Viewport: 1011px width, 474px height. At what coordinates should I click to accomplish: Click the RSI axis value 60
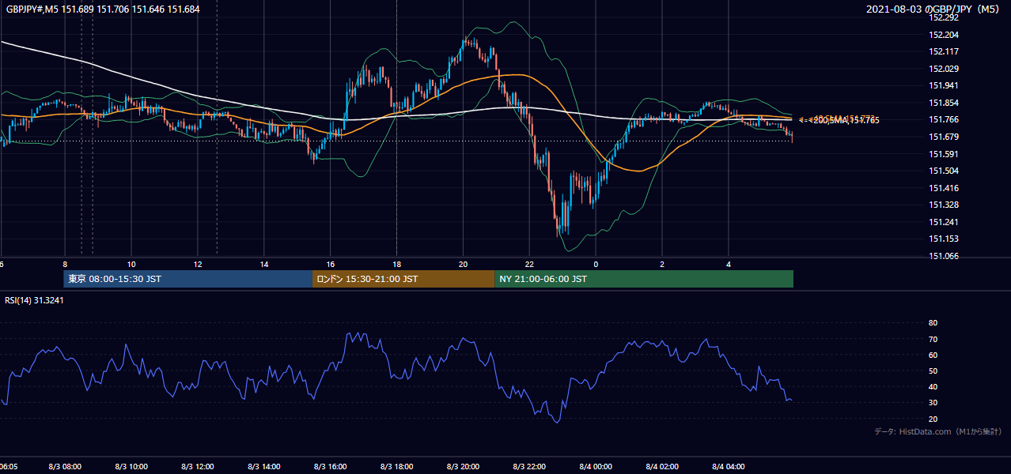(933, 355)
